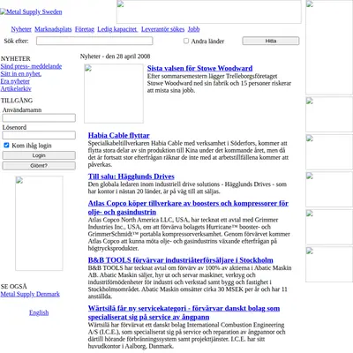Click the Hitta search button
Screen dimensions: 353x353
[271, 41]
